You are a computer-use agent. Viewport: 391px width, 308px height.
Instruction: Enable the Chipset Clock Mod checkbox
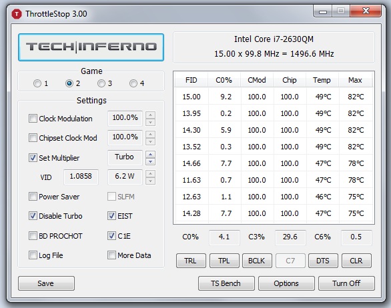33,137
